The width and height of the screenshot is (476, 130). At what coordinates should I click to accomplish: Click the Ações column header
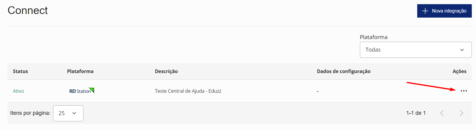[459, 71]
